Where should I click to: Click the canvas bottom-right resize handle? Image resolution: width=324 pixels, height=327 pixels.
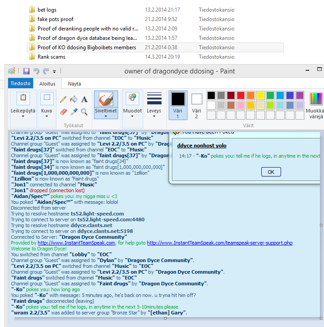coord(321,318)
